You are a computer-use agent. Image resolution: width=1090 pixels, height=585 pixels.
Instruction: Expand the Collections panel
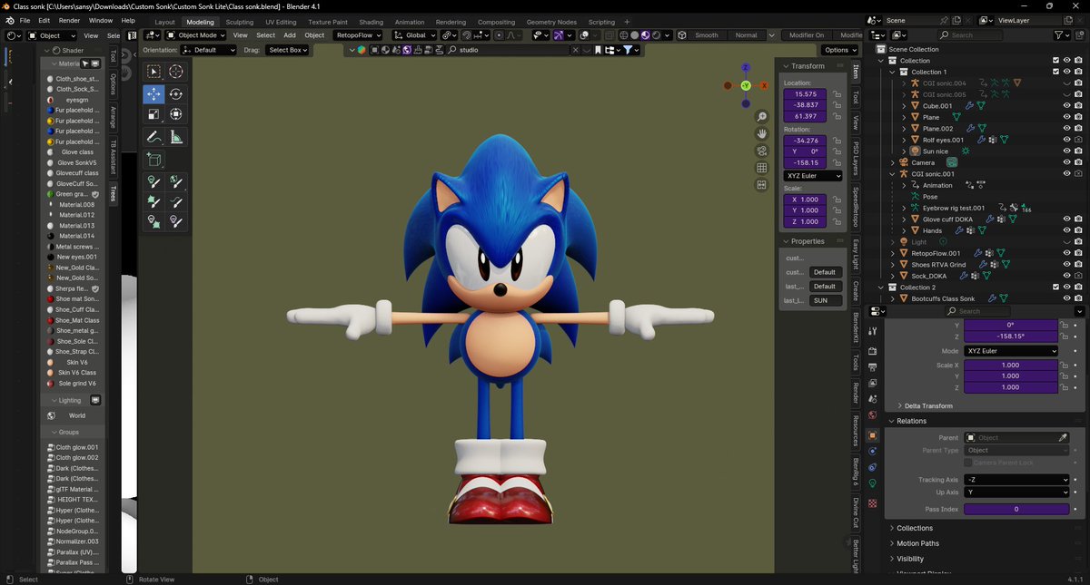click(914, 528)
